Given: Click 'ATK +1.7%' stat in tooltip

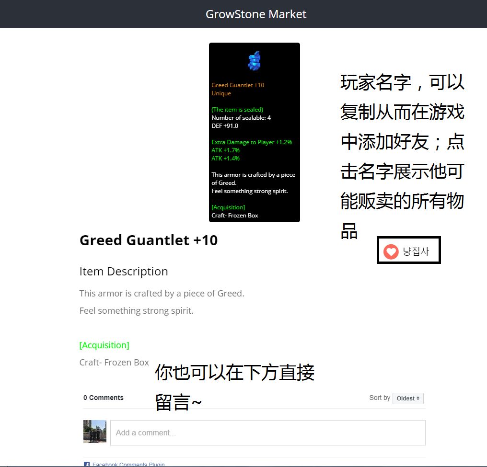Looking at the screenshot, I should click(225, 150).
